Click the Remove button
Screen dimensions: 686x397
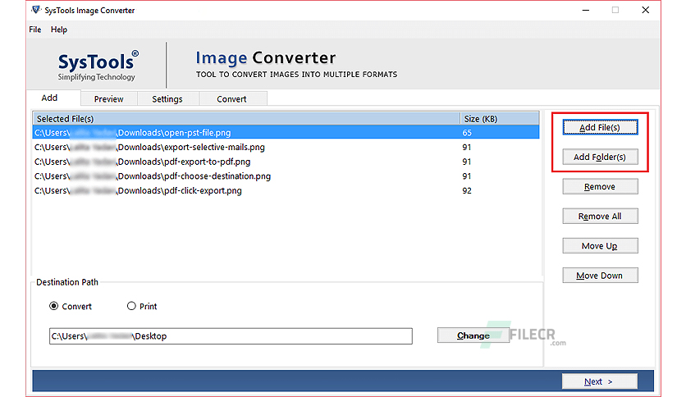(600, 187)
